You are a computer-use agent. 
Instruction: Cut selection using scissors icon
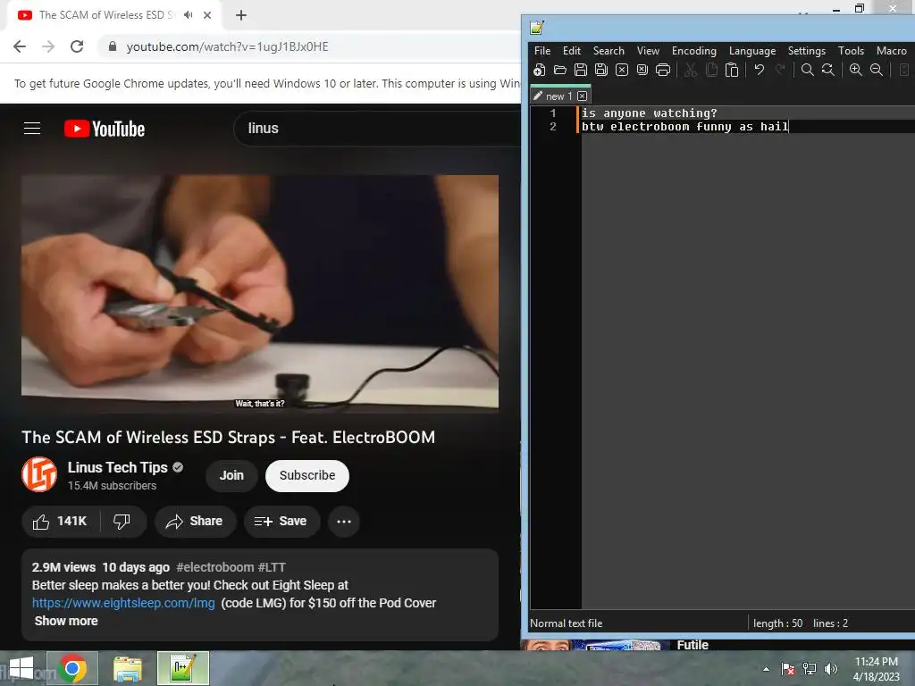tap(691, 70)
